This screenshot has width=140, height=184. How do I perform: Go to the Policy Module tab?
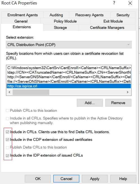click(x=65, y=21)
